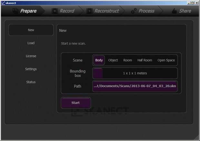Maximize the skanect window
The width and height of the screenshot is (200, 141).
[x=193, y=3]
